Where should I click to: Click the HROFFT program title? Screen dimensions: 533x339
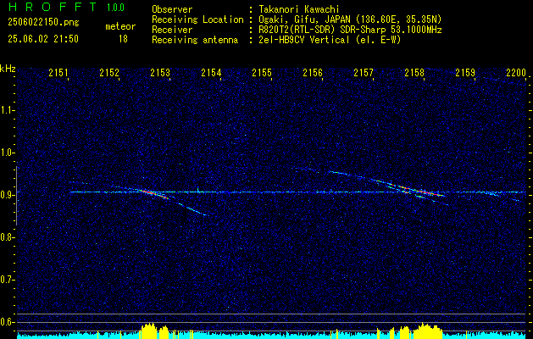[53, 7]
